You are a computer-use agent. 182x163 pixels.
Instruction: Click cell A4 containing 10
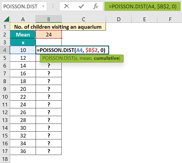coord(23,50)
